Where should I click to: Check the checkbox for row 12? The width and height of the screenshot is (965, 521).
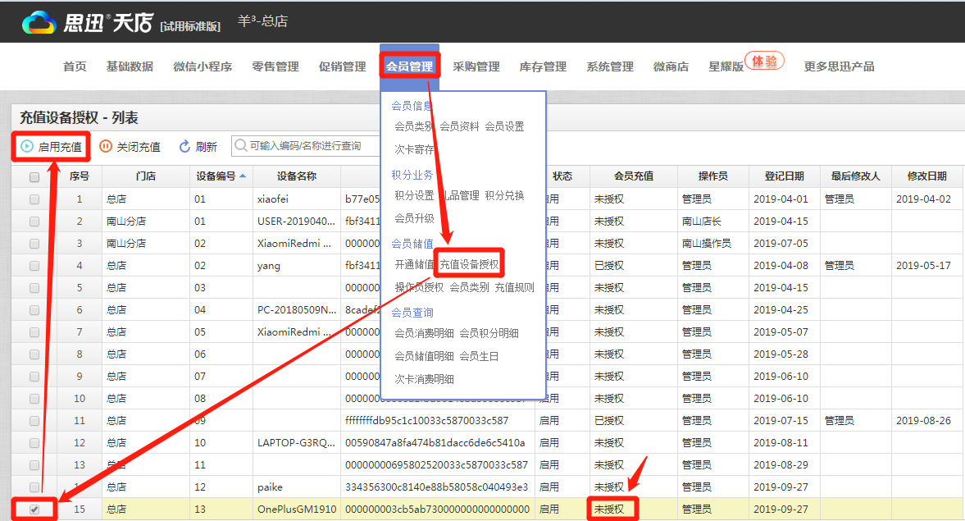point(34,443)
